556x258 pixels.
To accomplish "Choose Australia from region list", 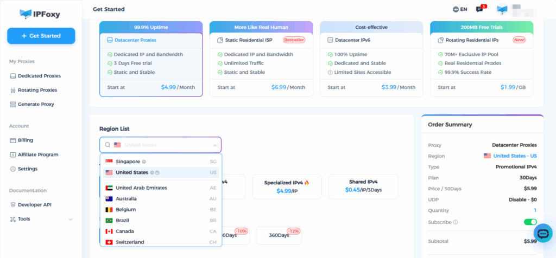I will pos(161,199).
